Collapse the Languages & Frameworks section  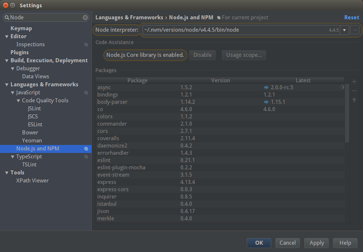pos(7,85)
